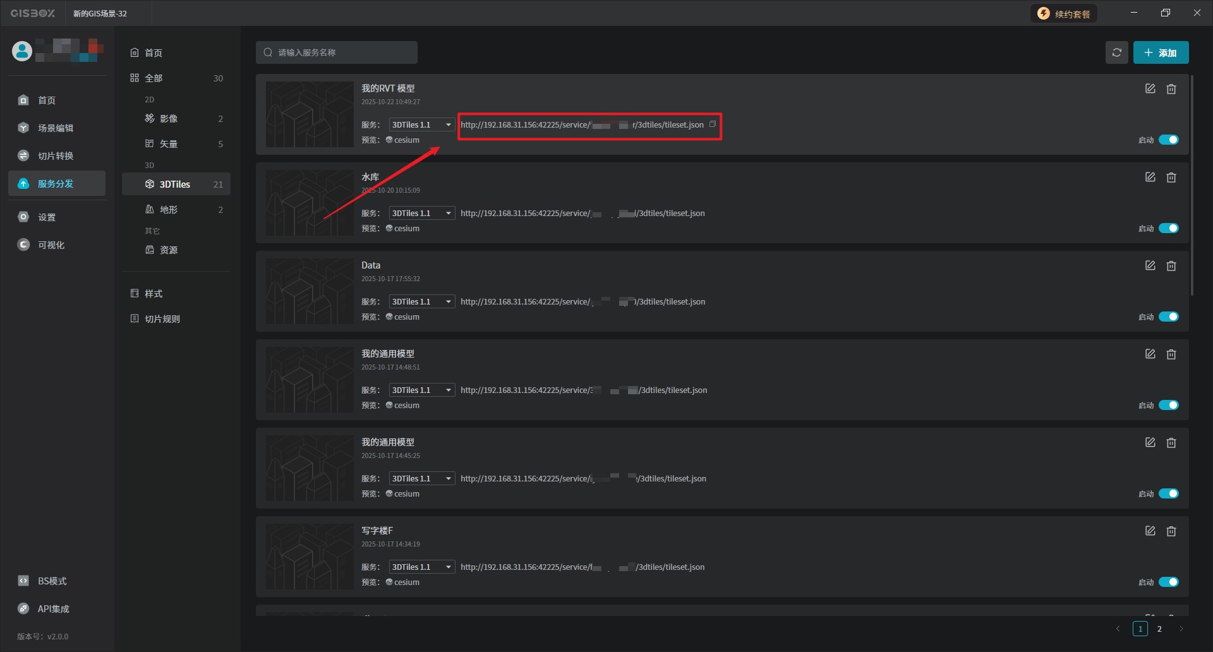
Task: Click the refresh icon beside Add button
Action: pos(1116,52)
